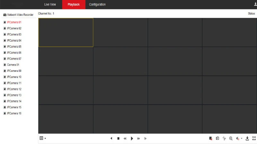Choose IPCamera 04 channel
Viewport: 257px width, 144px height.
click(x=14, y=41)
